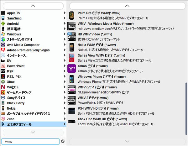
Task: Click the PowerPoint category icon
Action: click(x=3, y=66)
